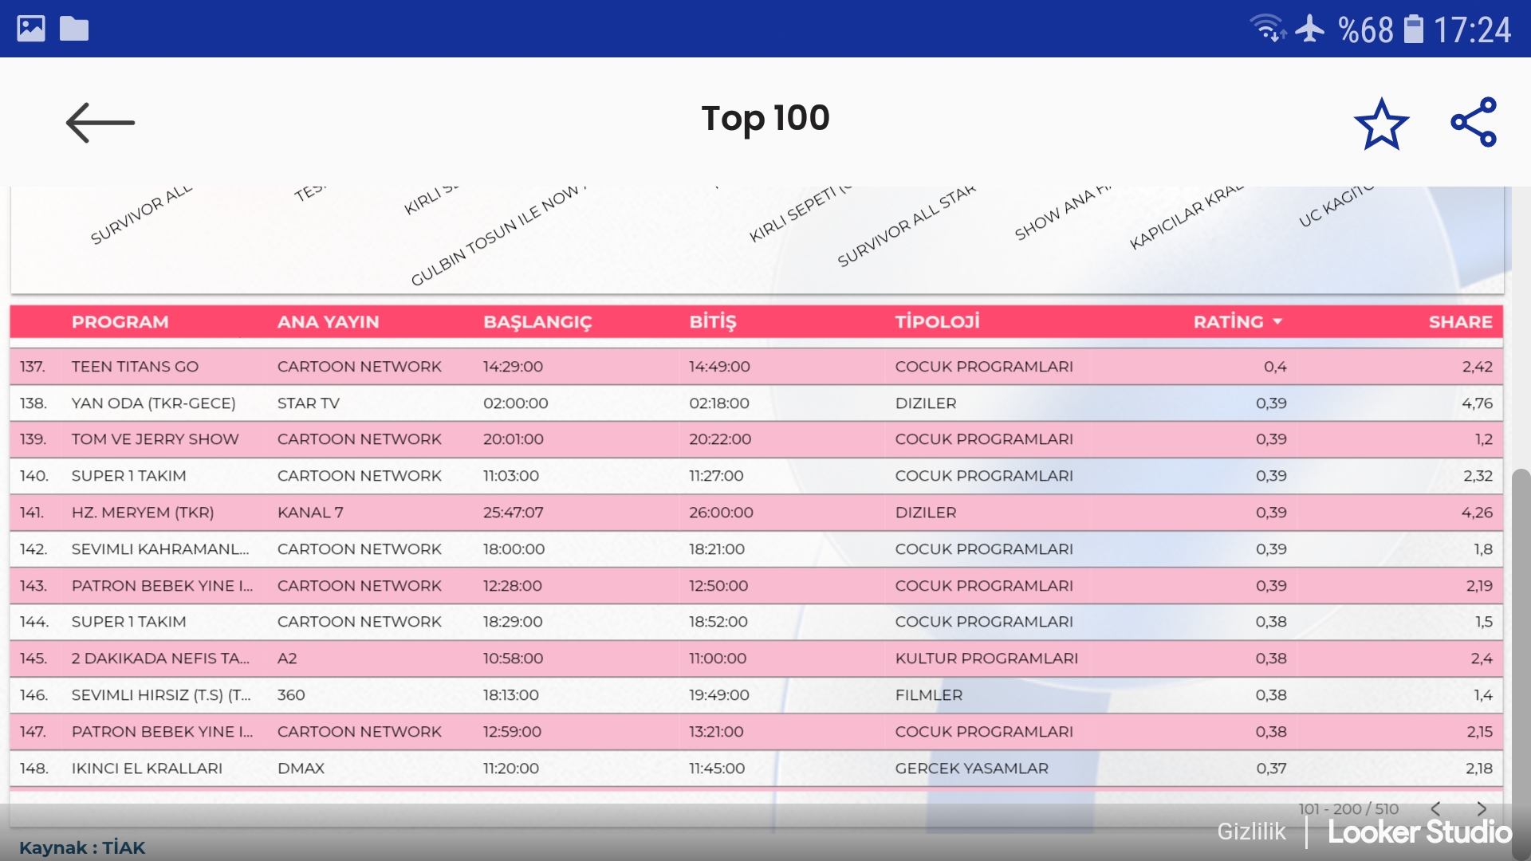Screen dimensions: 1531x861
Task: Click rating value 0,4
Action: coord(1275,367)
